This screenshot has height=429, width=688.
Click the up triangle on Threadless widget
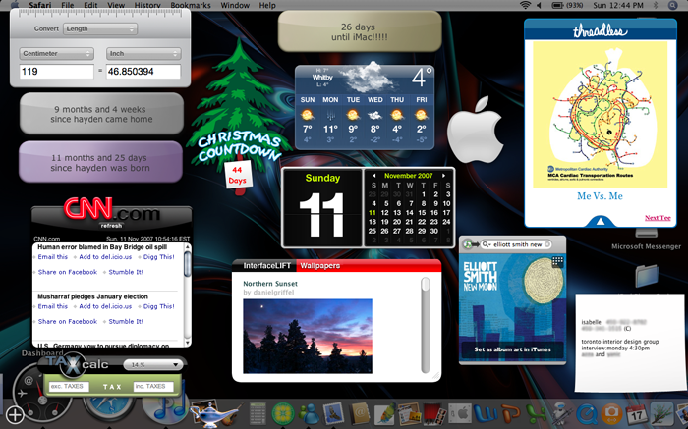600,221
